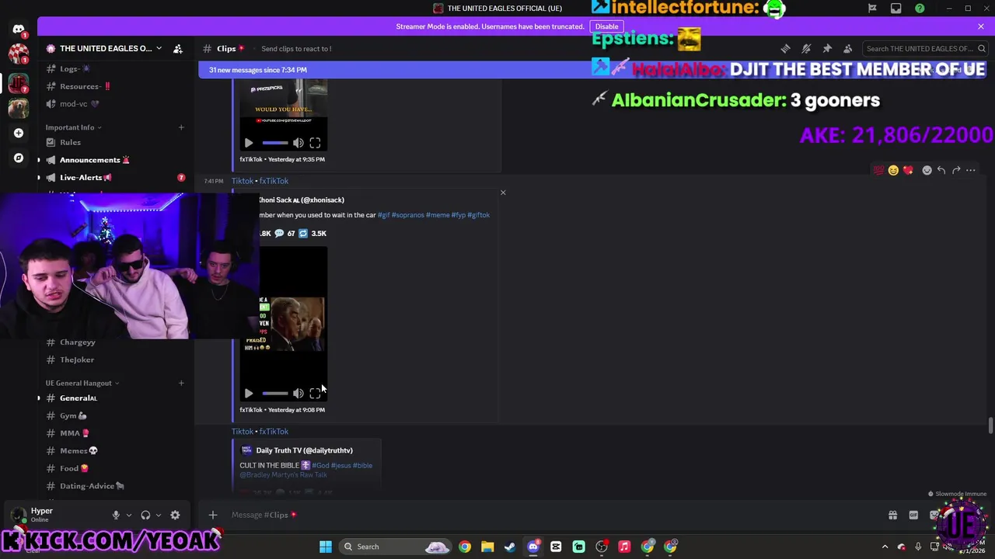Open the Discover servers compass icon
This screenshot has width=995, height=559.
tap(19, 158)
